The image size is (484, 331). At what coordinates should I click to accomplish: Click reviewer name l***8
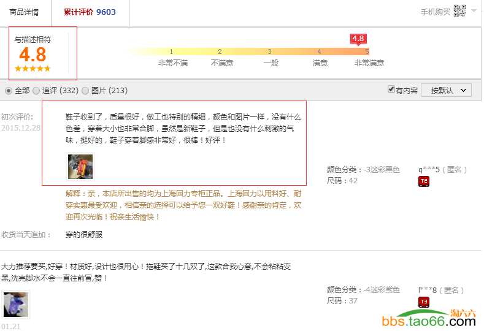[429, 290]
